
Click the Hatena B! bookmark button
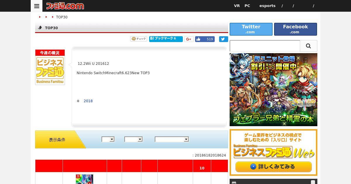coord(166,39)
